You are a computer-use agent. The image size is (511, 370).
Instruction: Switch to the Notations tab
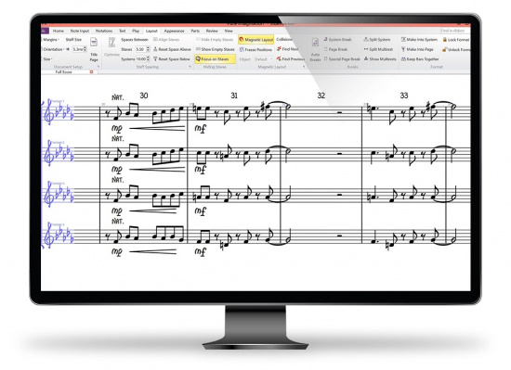point(104,31)
